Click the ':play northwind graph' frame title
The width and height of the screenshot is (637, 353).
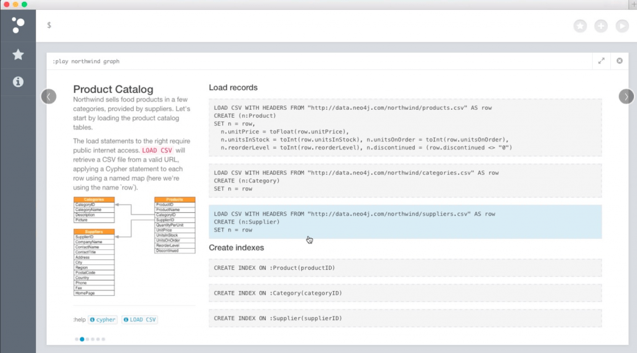point(86,61)
